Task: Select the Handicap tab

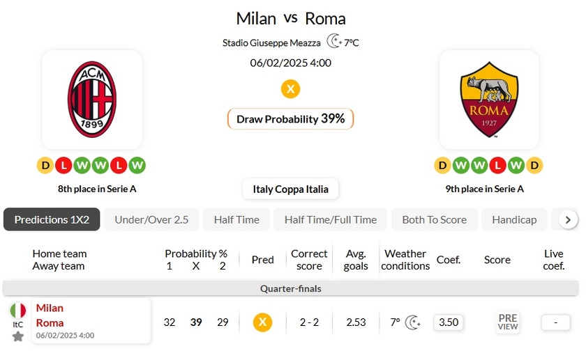Action: click(514, 219)
